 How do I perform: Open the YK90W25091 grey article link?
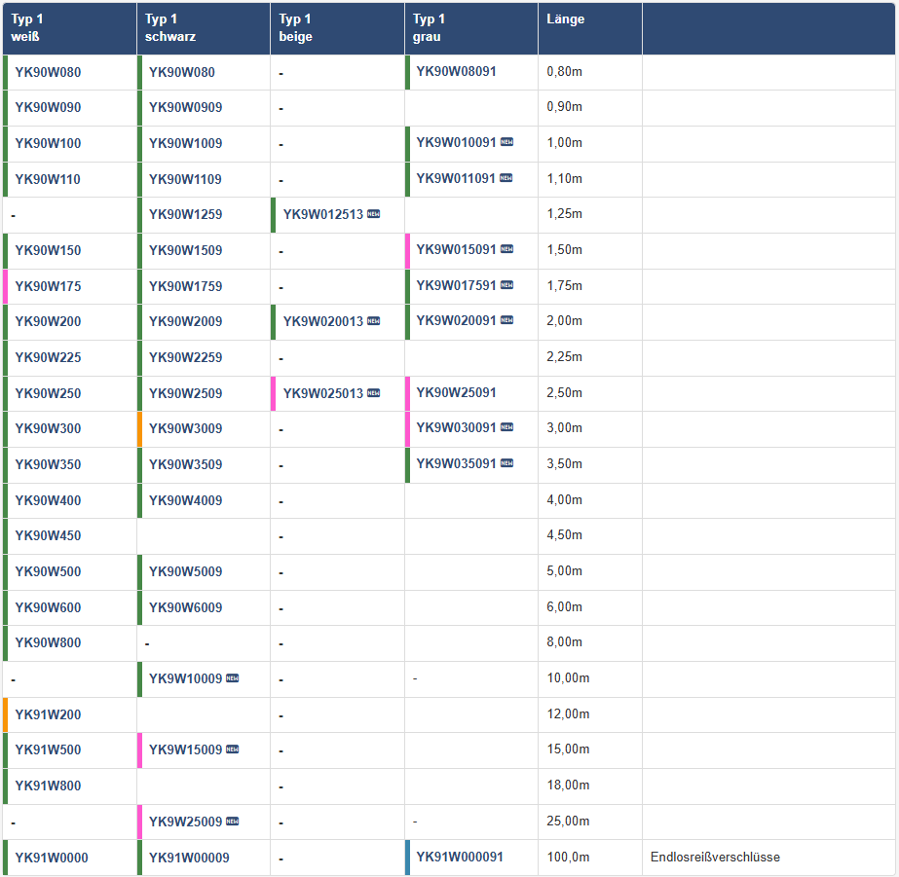tap(456, 392)
